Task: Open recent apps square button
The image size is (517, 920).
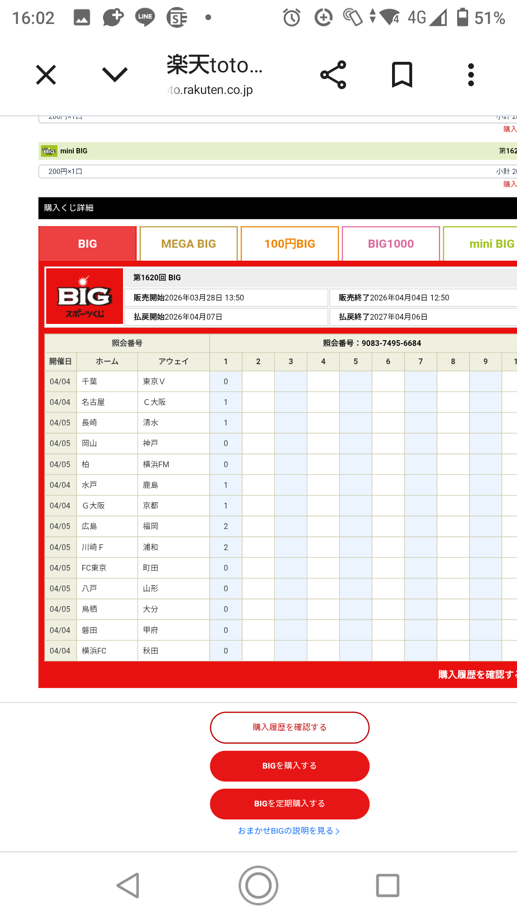Action: tap(387, 885)
